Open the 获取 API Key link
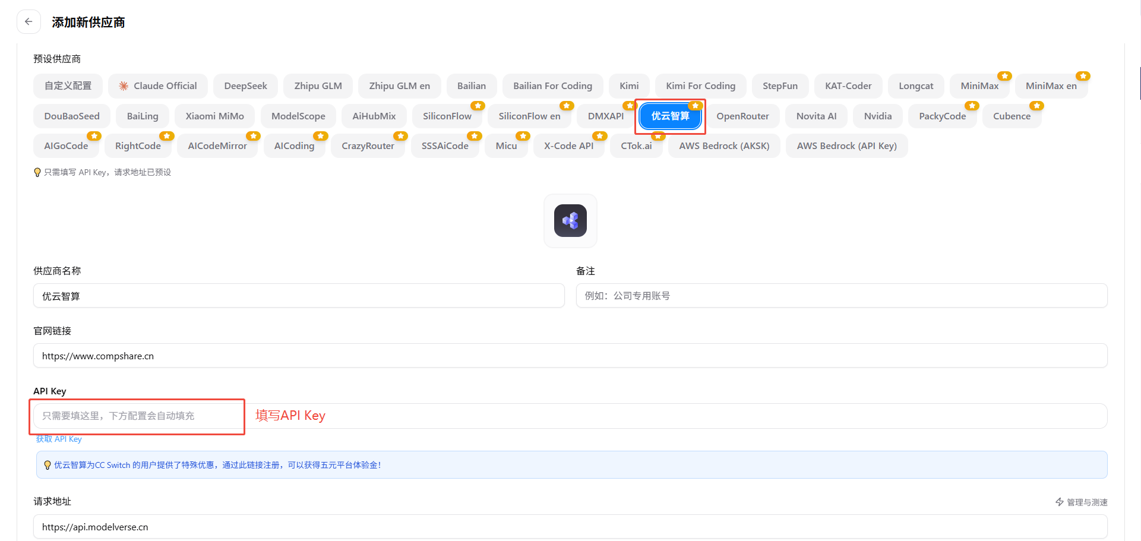The height and width of the screenshot is (541, 1141). (x=59, y=439)
